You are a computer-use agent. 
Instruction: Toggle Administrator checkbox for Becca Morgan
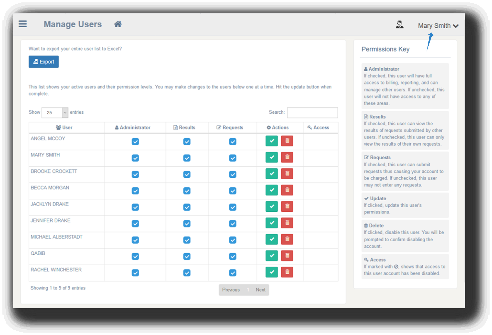click(x=135, y=191)
